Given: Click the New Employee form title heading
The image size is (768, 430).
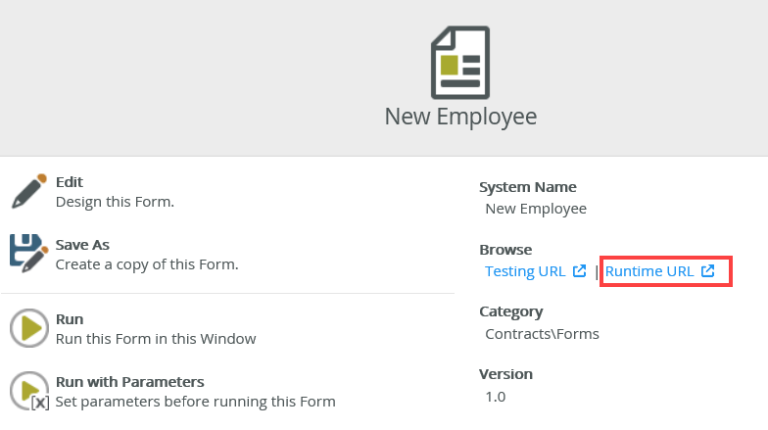Looking at the screenshot, I should point(460,117).
